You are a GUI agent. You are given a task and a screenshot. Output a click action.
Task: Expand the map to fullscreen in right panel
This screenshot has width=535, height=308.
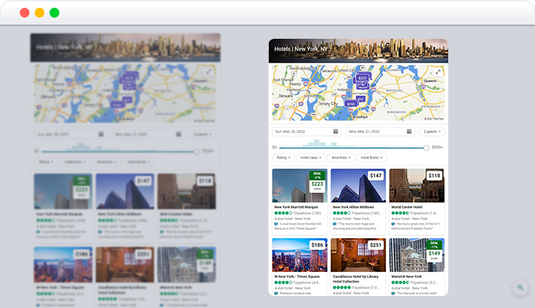438,72
